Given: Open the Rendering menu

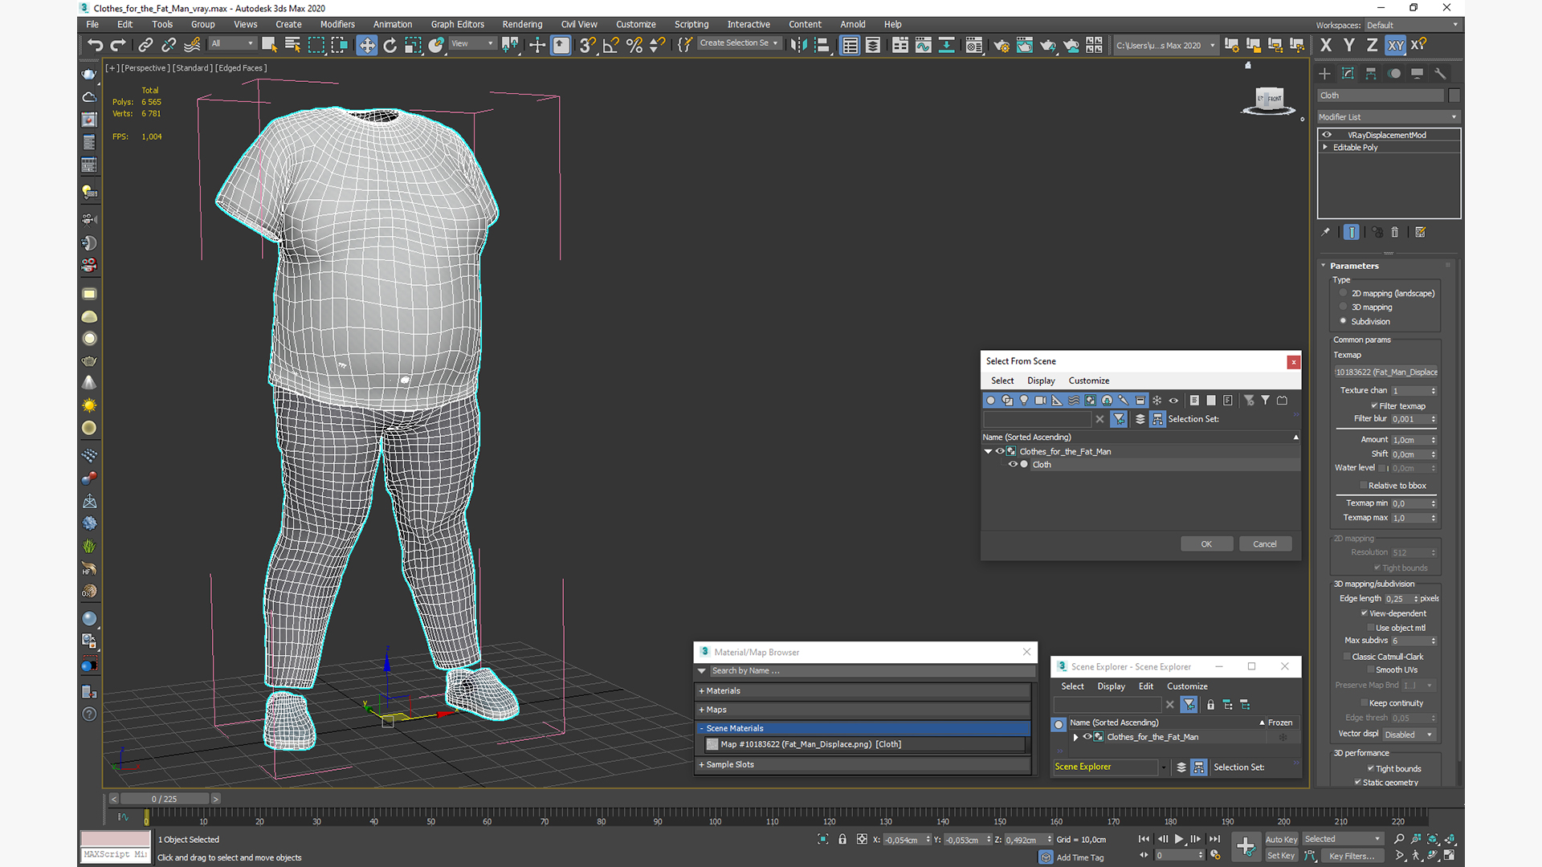Looking at the screenshot, I should tap(522, 24).
